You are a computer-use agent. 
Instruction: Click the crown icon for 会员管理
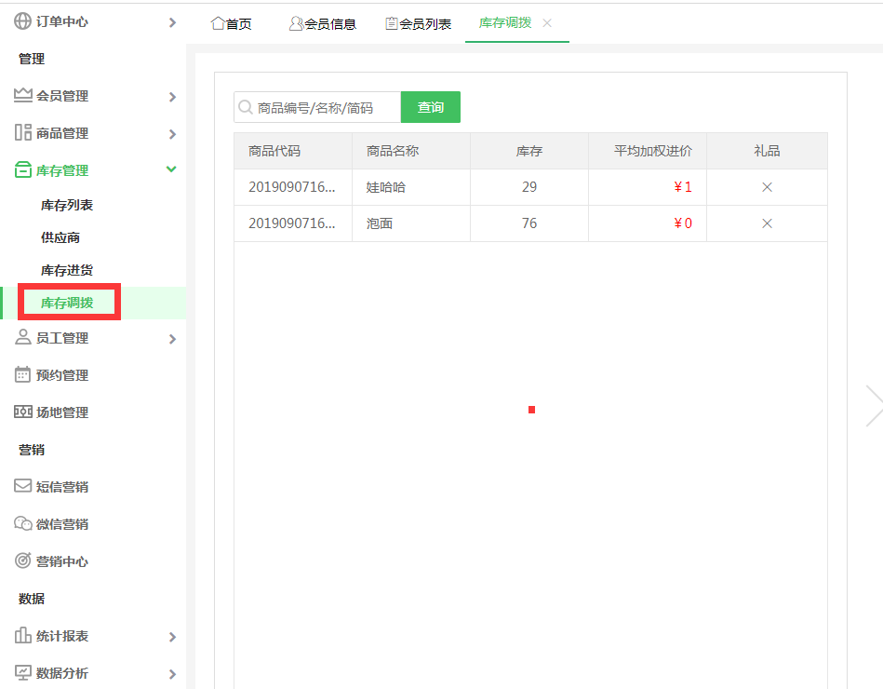point(22,96)
